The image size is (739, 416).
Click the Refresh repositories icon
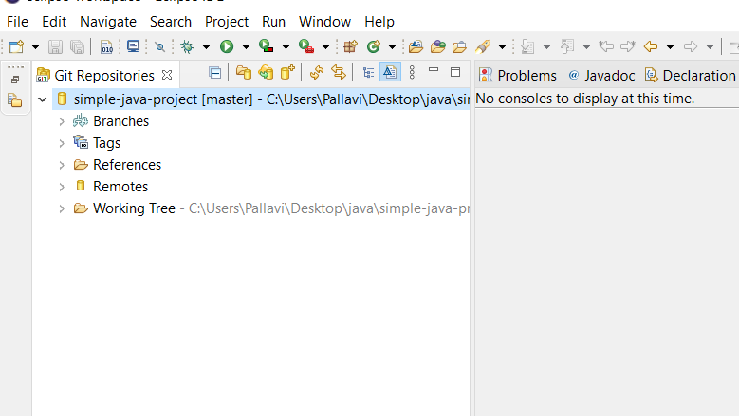(317, 72)
